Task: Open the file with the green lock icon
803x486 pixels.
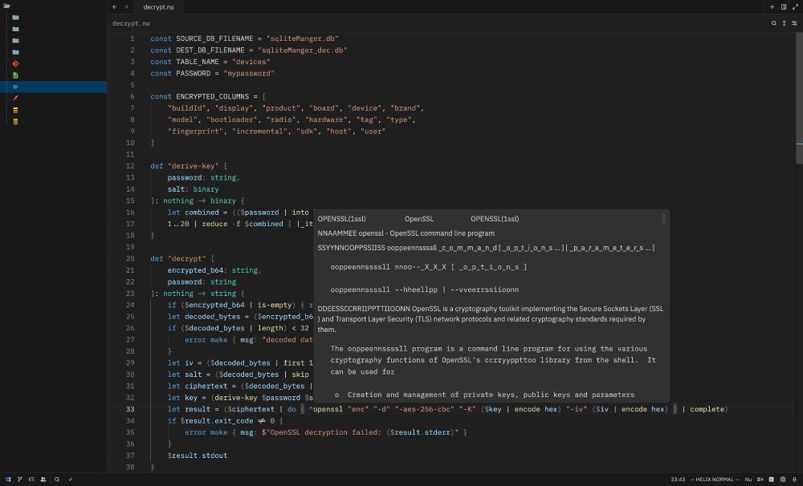Action: (15, 75)
